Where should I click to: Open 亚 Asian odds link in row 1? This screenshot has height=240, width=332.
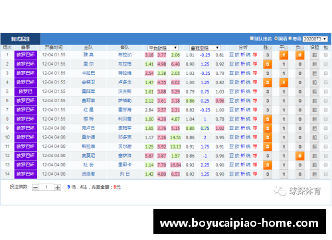[231, 55]
